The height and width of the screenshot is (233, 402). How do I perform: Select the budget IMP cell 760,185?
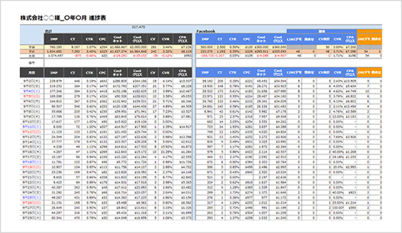pos(54,47)
